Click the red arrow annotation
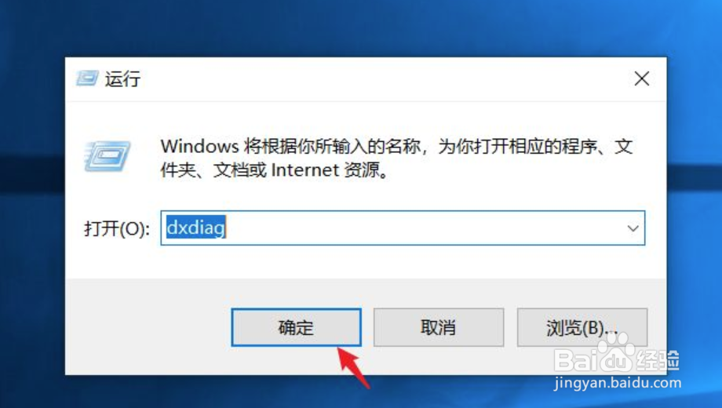722x408 pixels. [353, 367]
